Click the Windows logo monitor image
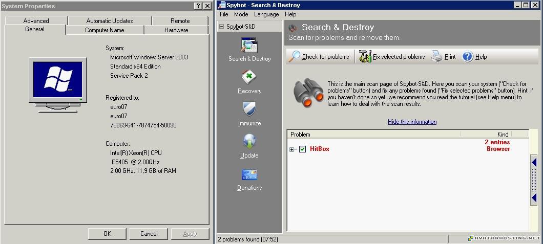543x244 pixels. click(58, 85)
